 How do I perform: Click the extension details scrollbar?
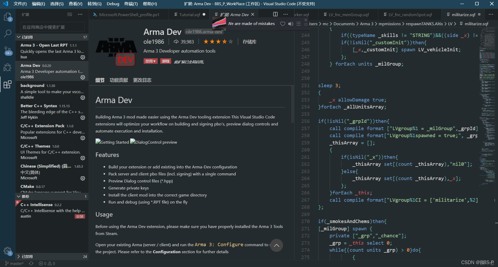point(292,104)
